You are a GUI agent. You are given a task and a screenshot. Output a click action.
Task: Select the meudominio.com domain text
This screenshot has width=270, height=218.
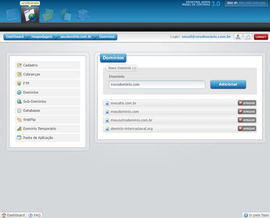click(x=125, y=112)
